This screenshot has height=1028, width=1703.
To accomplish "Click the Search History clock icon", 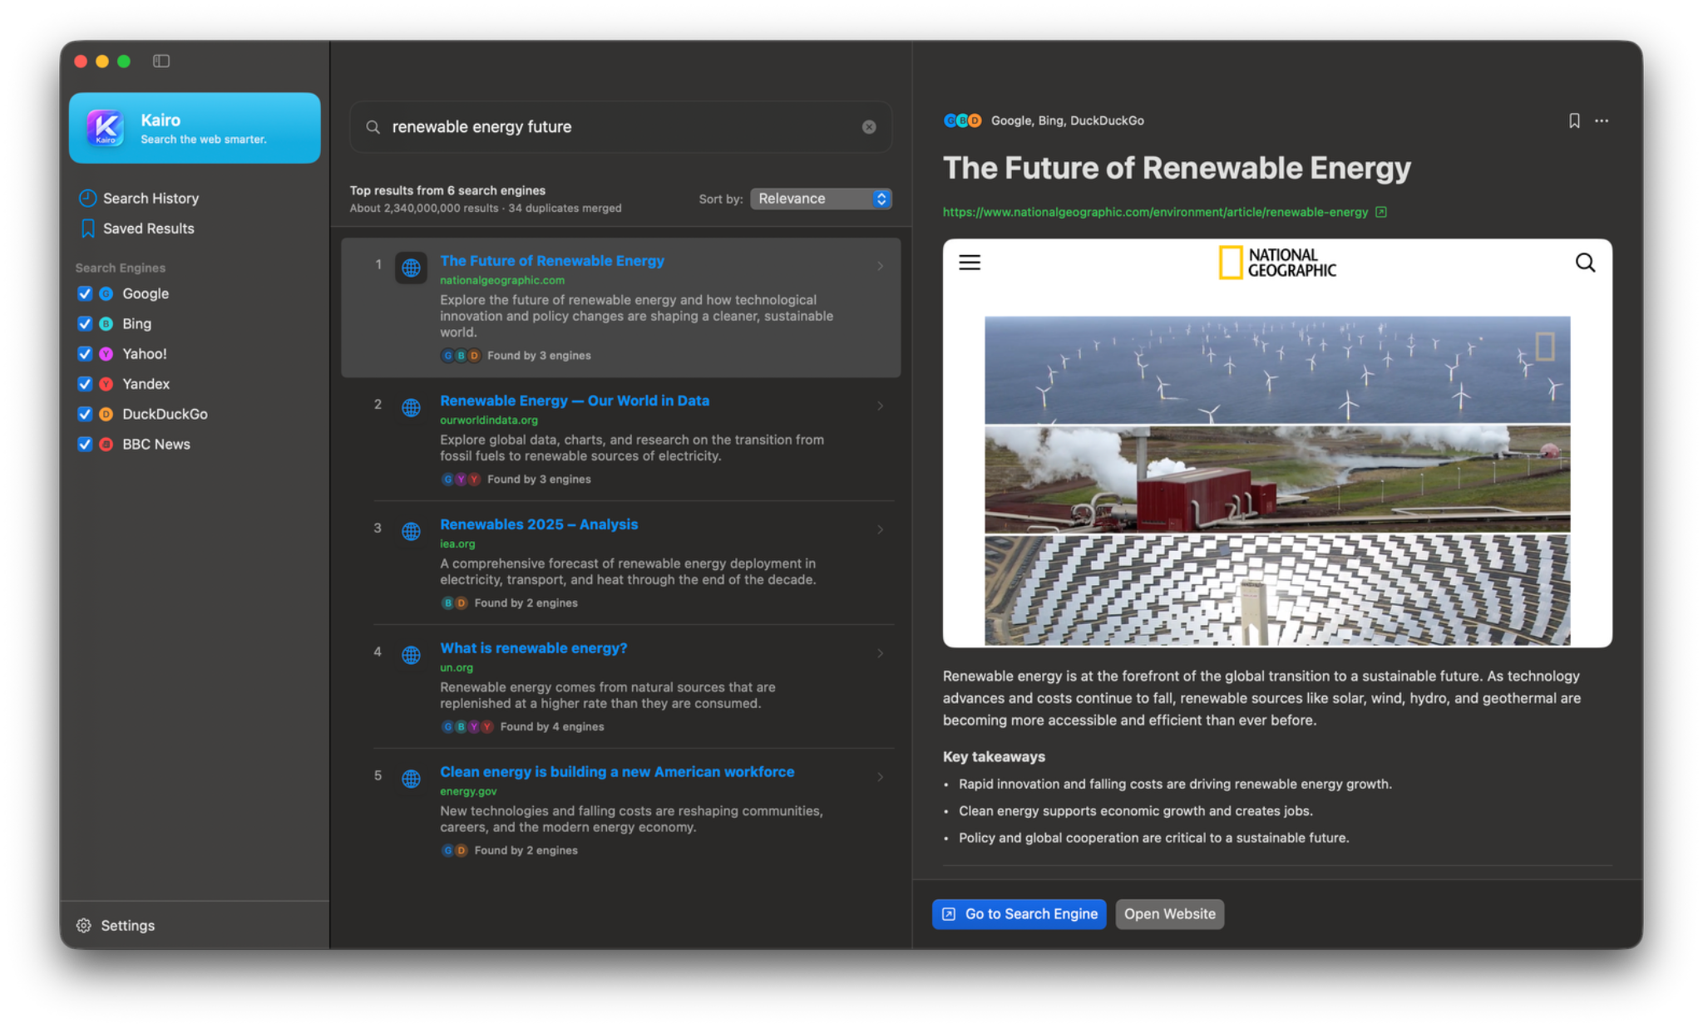I will 87,198.
